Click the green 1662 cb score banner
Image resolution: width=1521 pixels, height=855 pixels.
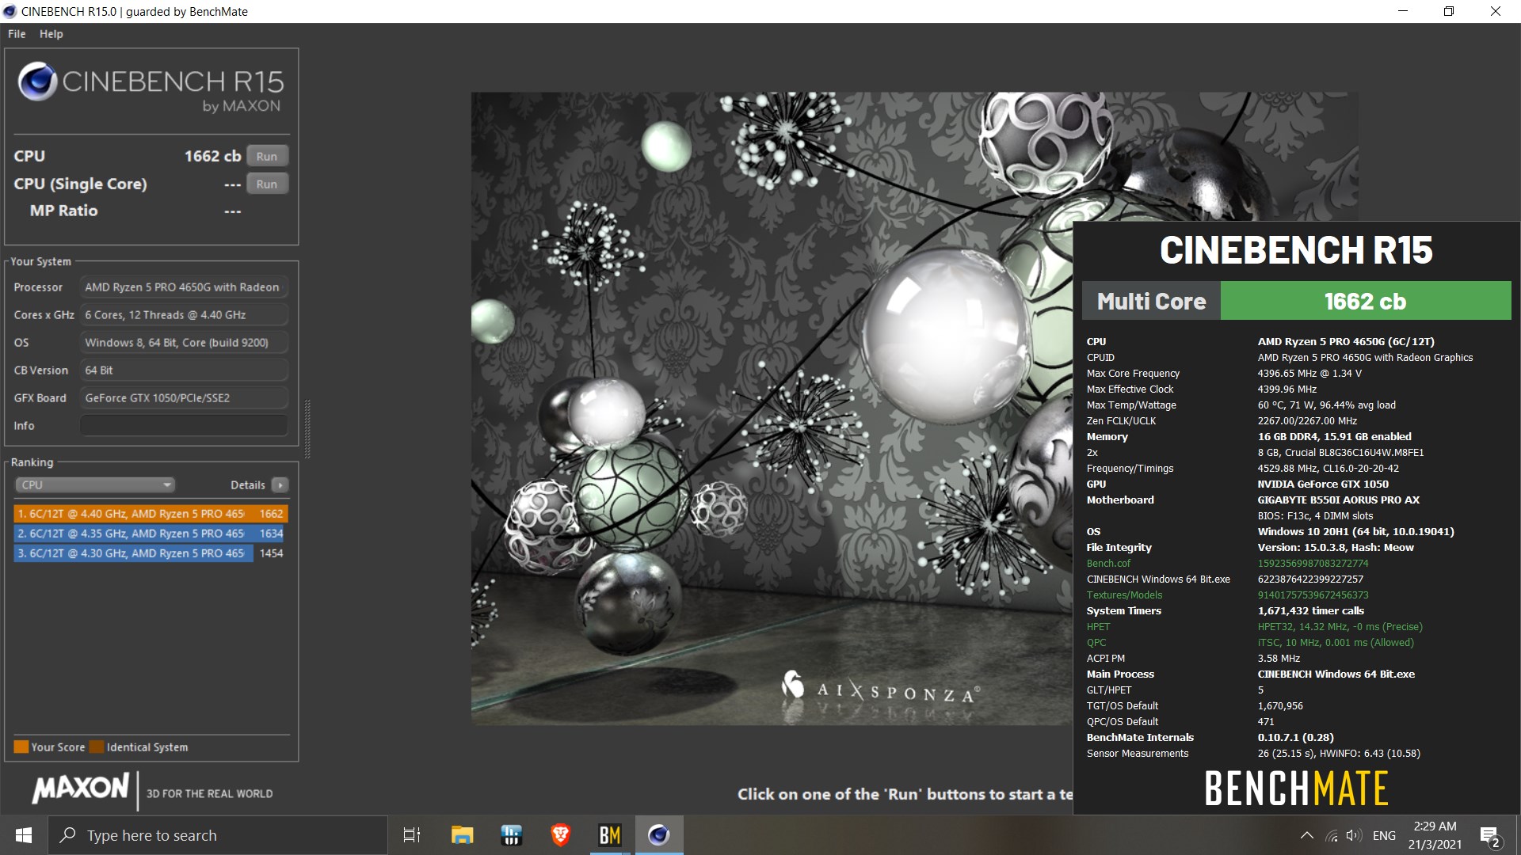pyautogui.click(x=1366, y=301)
